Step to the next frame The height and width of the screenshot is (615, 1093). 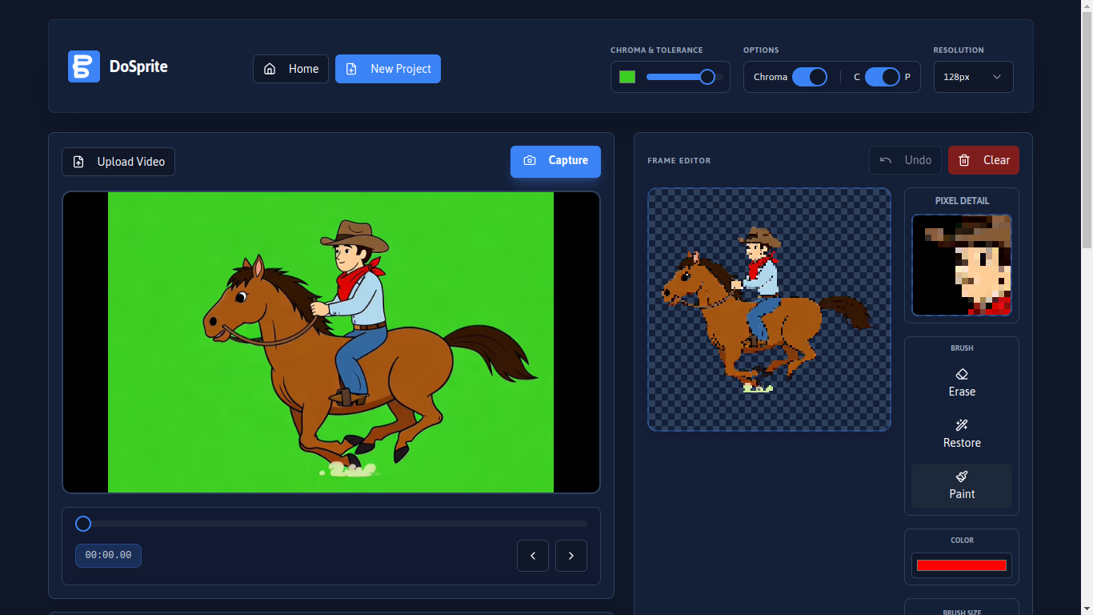click(571, 556)
